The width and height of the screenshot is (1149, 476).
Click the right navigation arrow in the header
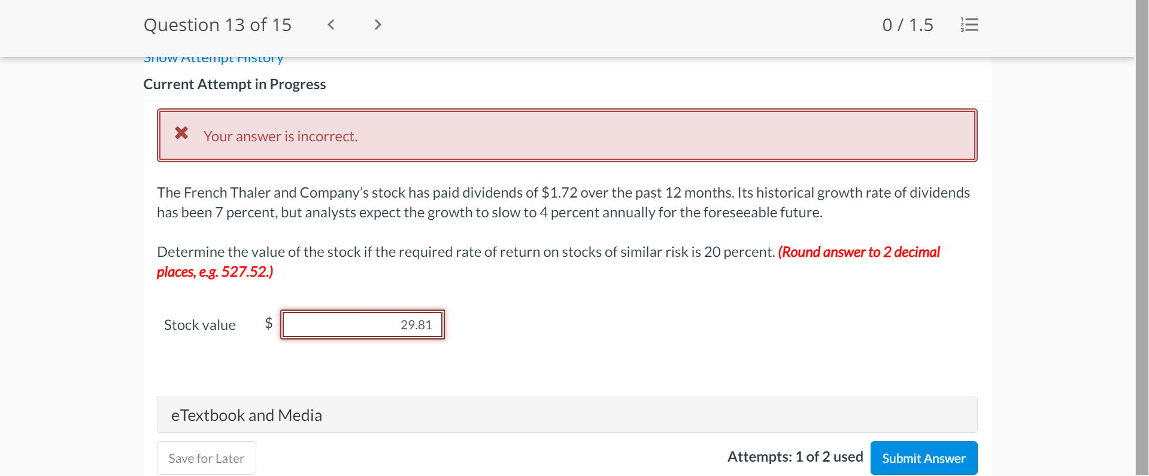(x=377, y=25)
